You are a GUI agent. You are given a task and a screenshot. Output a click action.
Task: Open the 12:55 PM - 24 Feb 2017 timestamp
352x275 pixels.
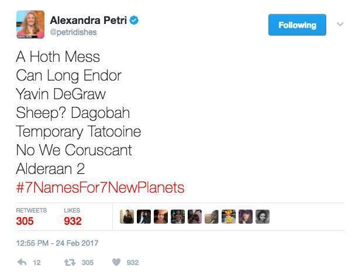coord(57,242)
